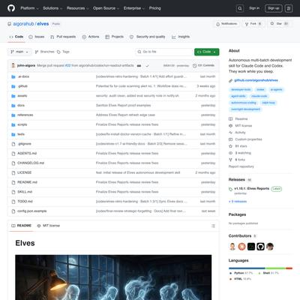Expand the Solutions menu

click(x=52, y=8)
